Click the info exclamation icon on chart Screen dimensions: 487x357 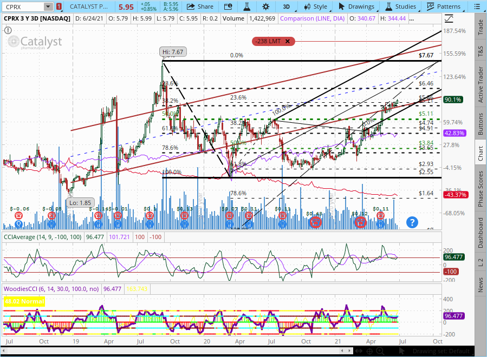point(8,30)
